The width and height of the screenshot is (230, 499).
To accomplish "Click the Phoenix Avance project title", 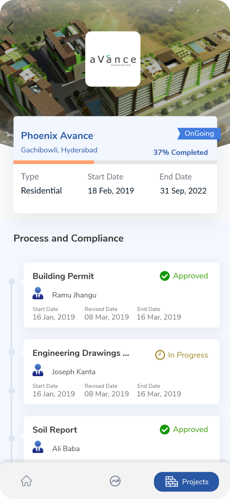I will click(57, 136).
